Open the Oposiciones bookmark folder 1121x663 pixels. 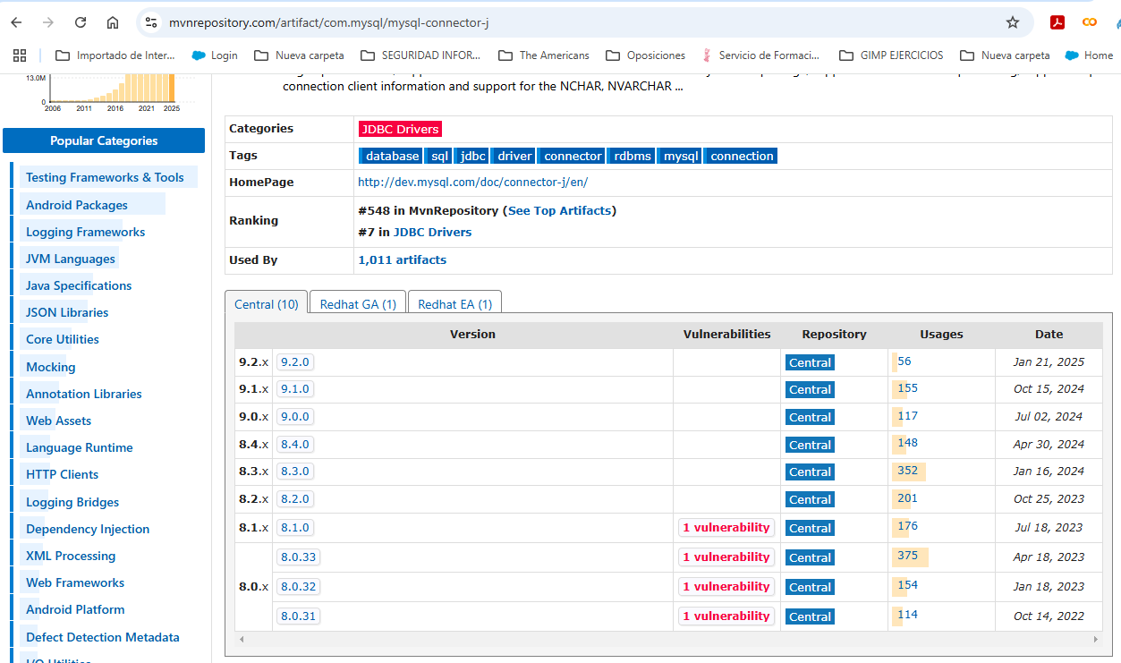[x=645, y=55]
